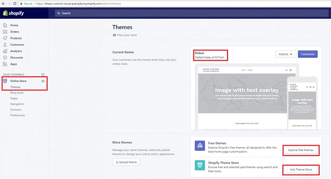Viewport: 331px width, 179px height.
Task: Select Themes under Online Store
Action: pos(15,87)
